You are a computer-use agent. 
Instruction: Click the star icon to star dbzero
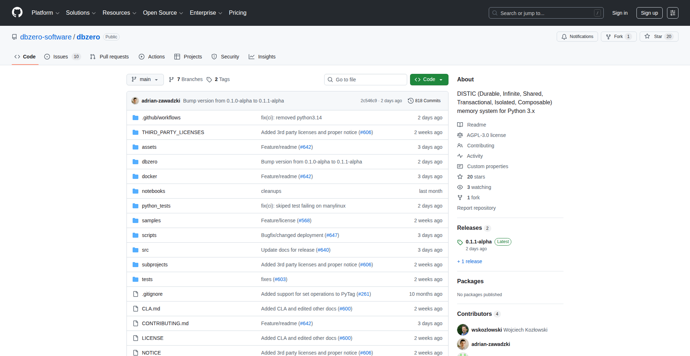click(x=647, y=36)
